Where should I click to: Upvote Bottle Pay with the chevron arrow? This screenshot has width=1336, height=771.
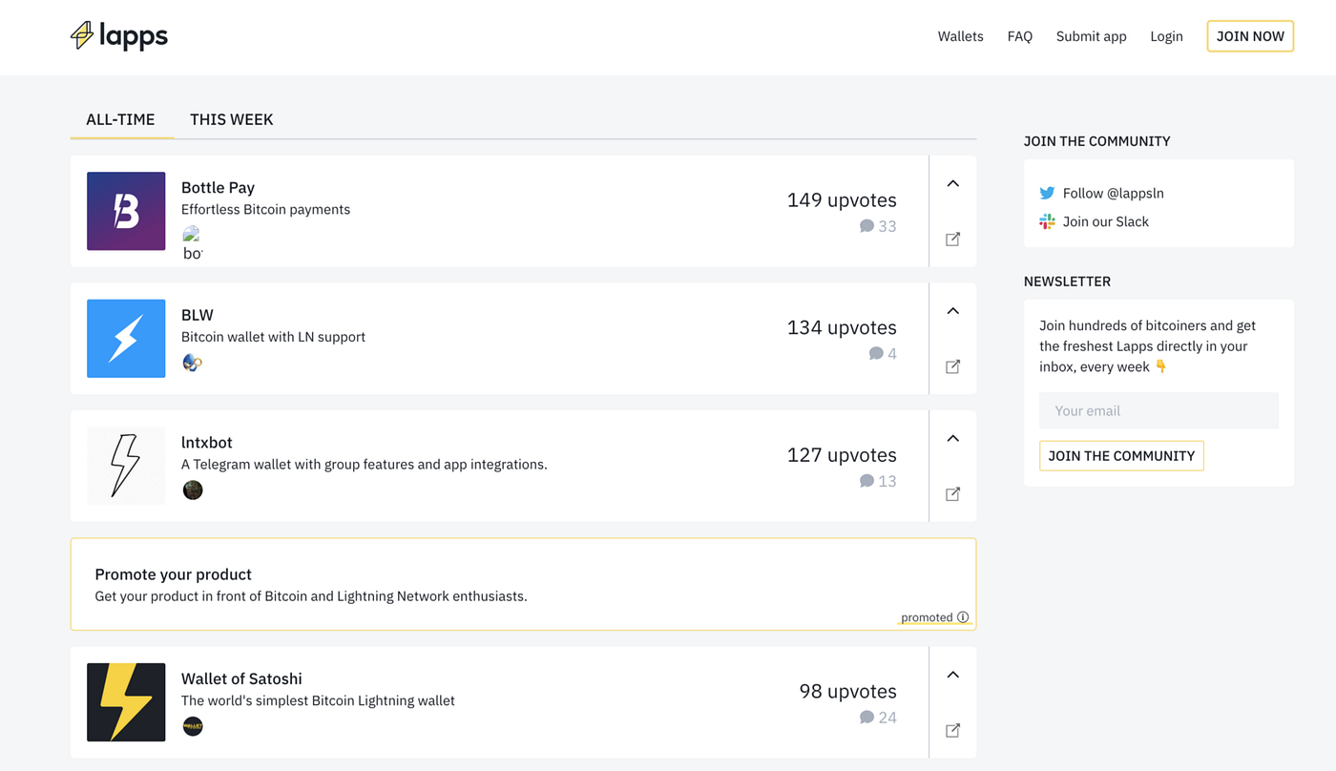[x=952, y=183]
